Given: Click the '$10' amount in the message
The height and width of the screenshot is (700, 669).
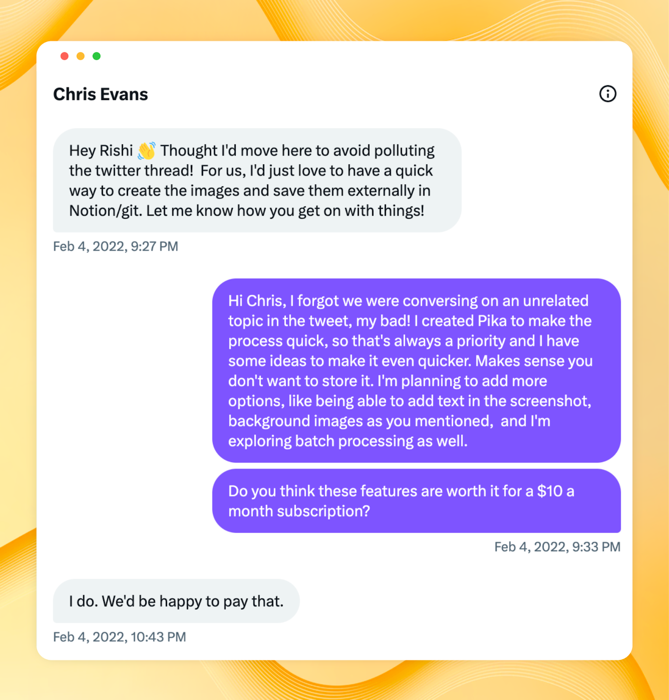Looking at the screenshot, I should point(550,491).
